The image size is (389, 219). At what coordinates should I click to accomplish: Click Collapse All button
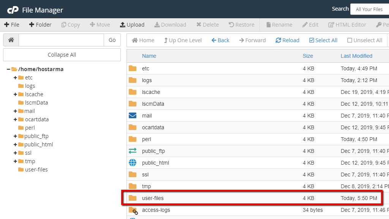pyautogui.click(x=62, y=55)
